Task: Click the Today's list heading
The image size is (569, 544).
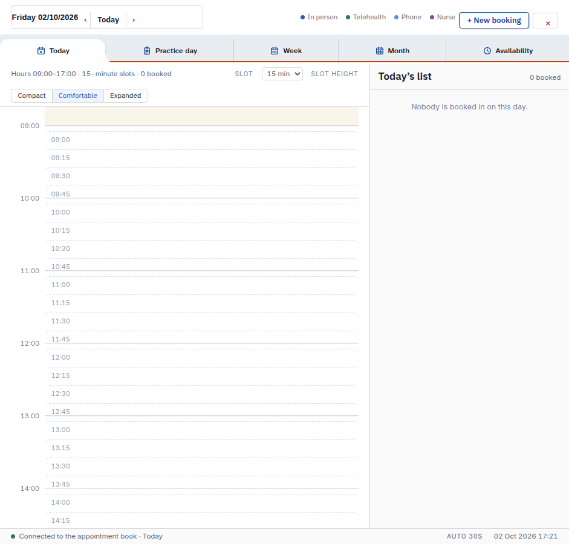Action: coord(405,77)
